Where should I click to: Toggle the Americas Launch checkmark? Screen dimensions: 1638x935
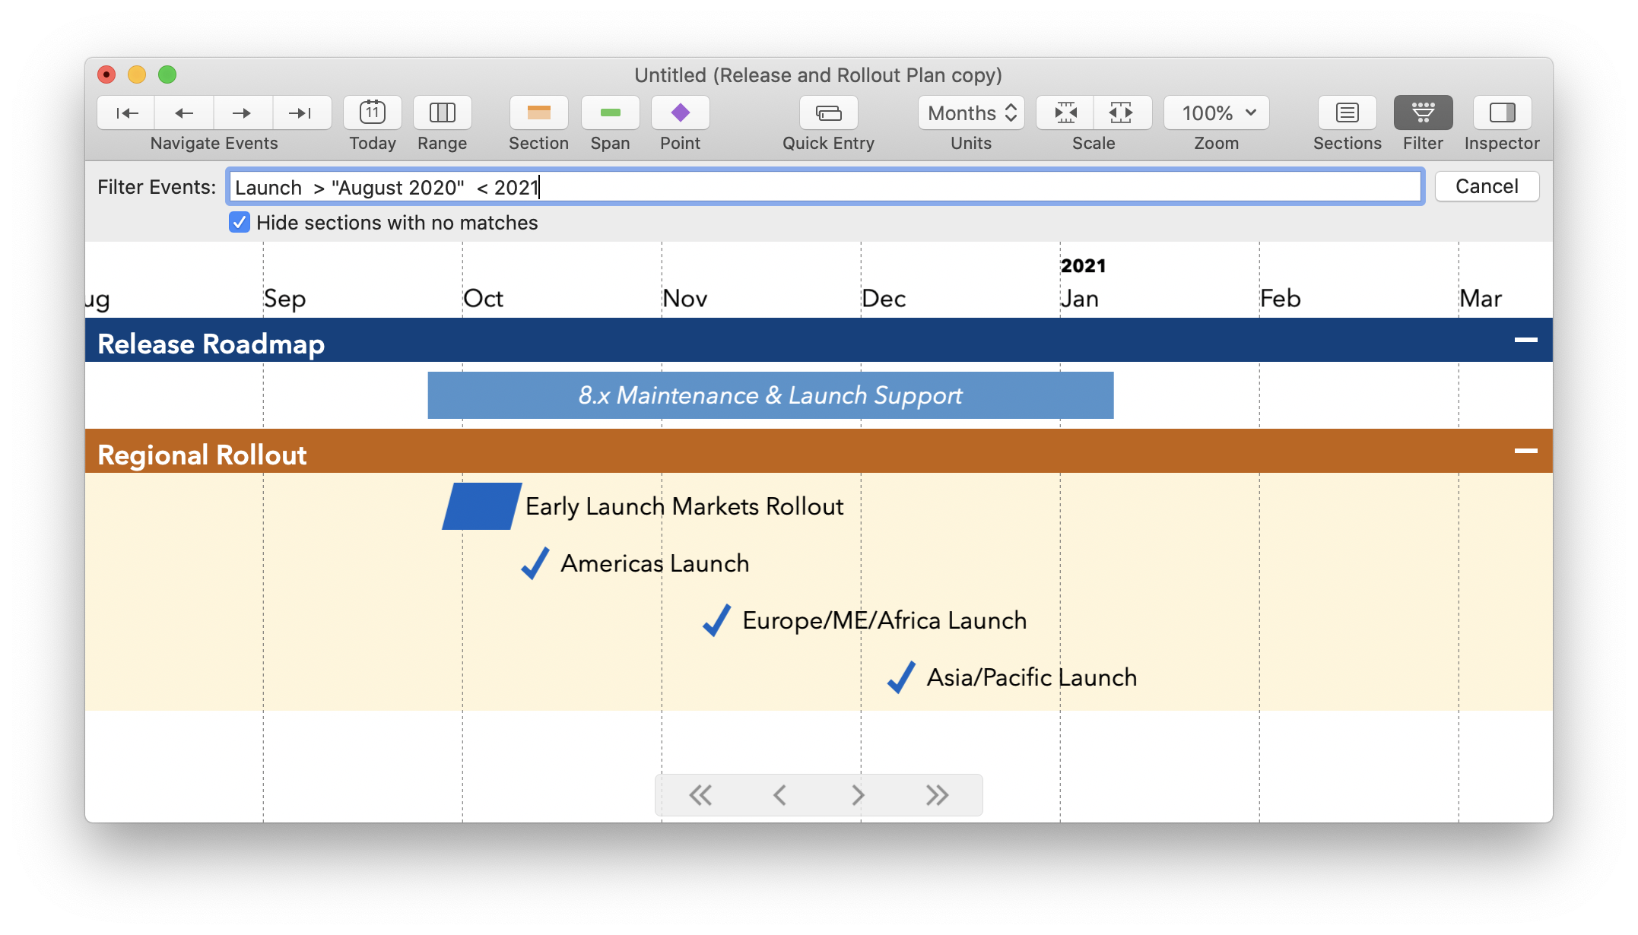[535, 563]
